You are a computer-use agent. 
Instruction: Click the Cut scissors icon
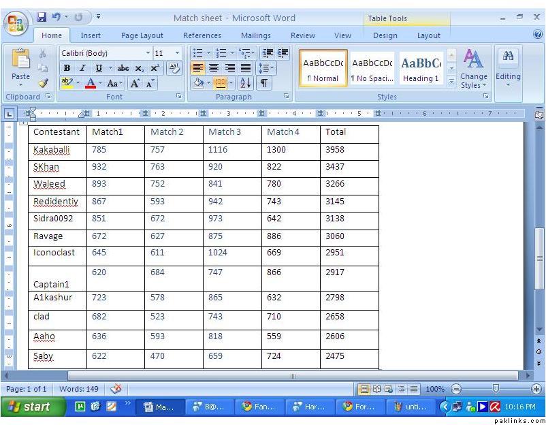pyautogui.click(x=43, y=53)
